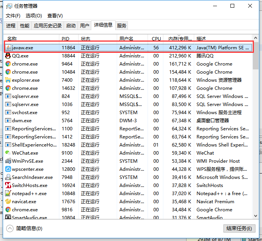Click sqlservr.exe icon with PID 824
Screen dimensions: 262x241
(8, 96)
